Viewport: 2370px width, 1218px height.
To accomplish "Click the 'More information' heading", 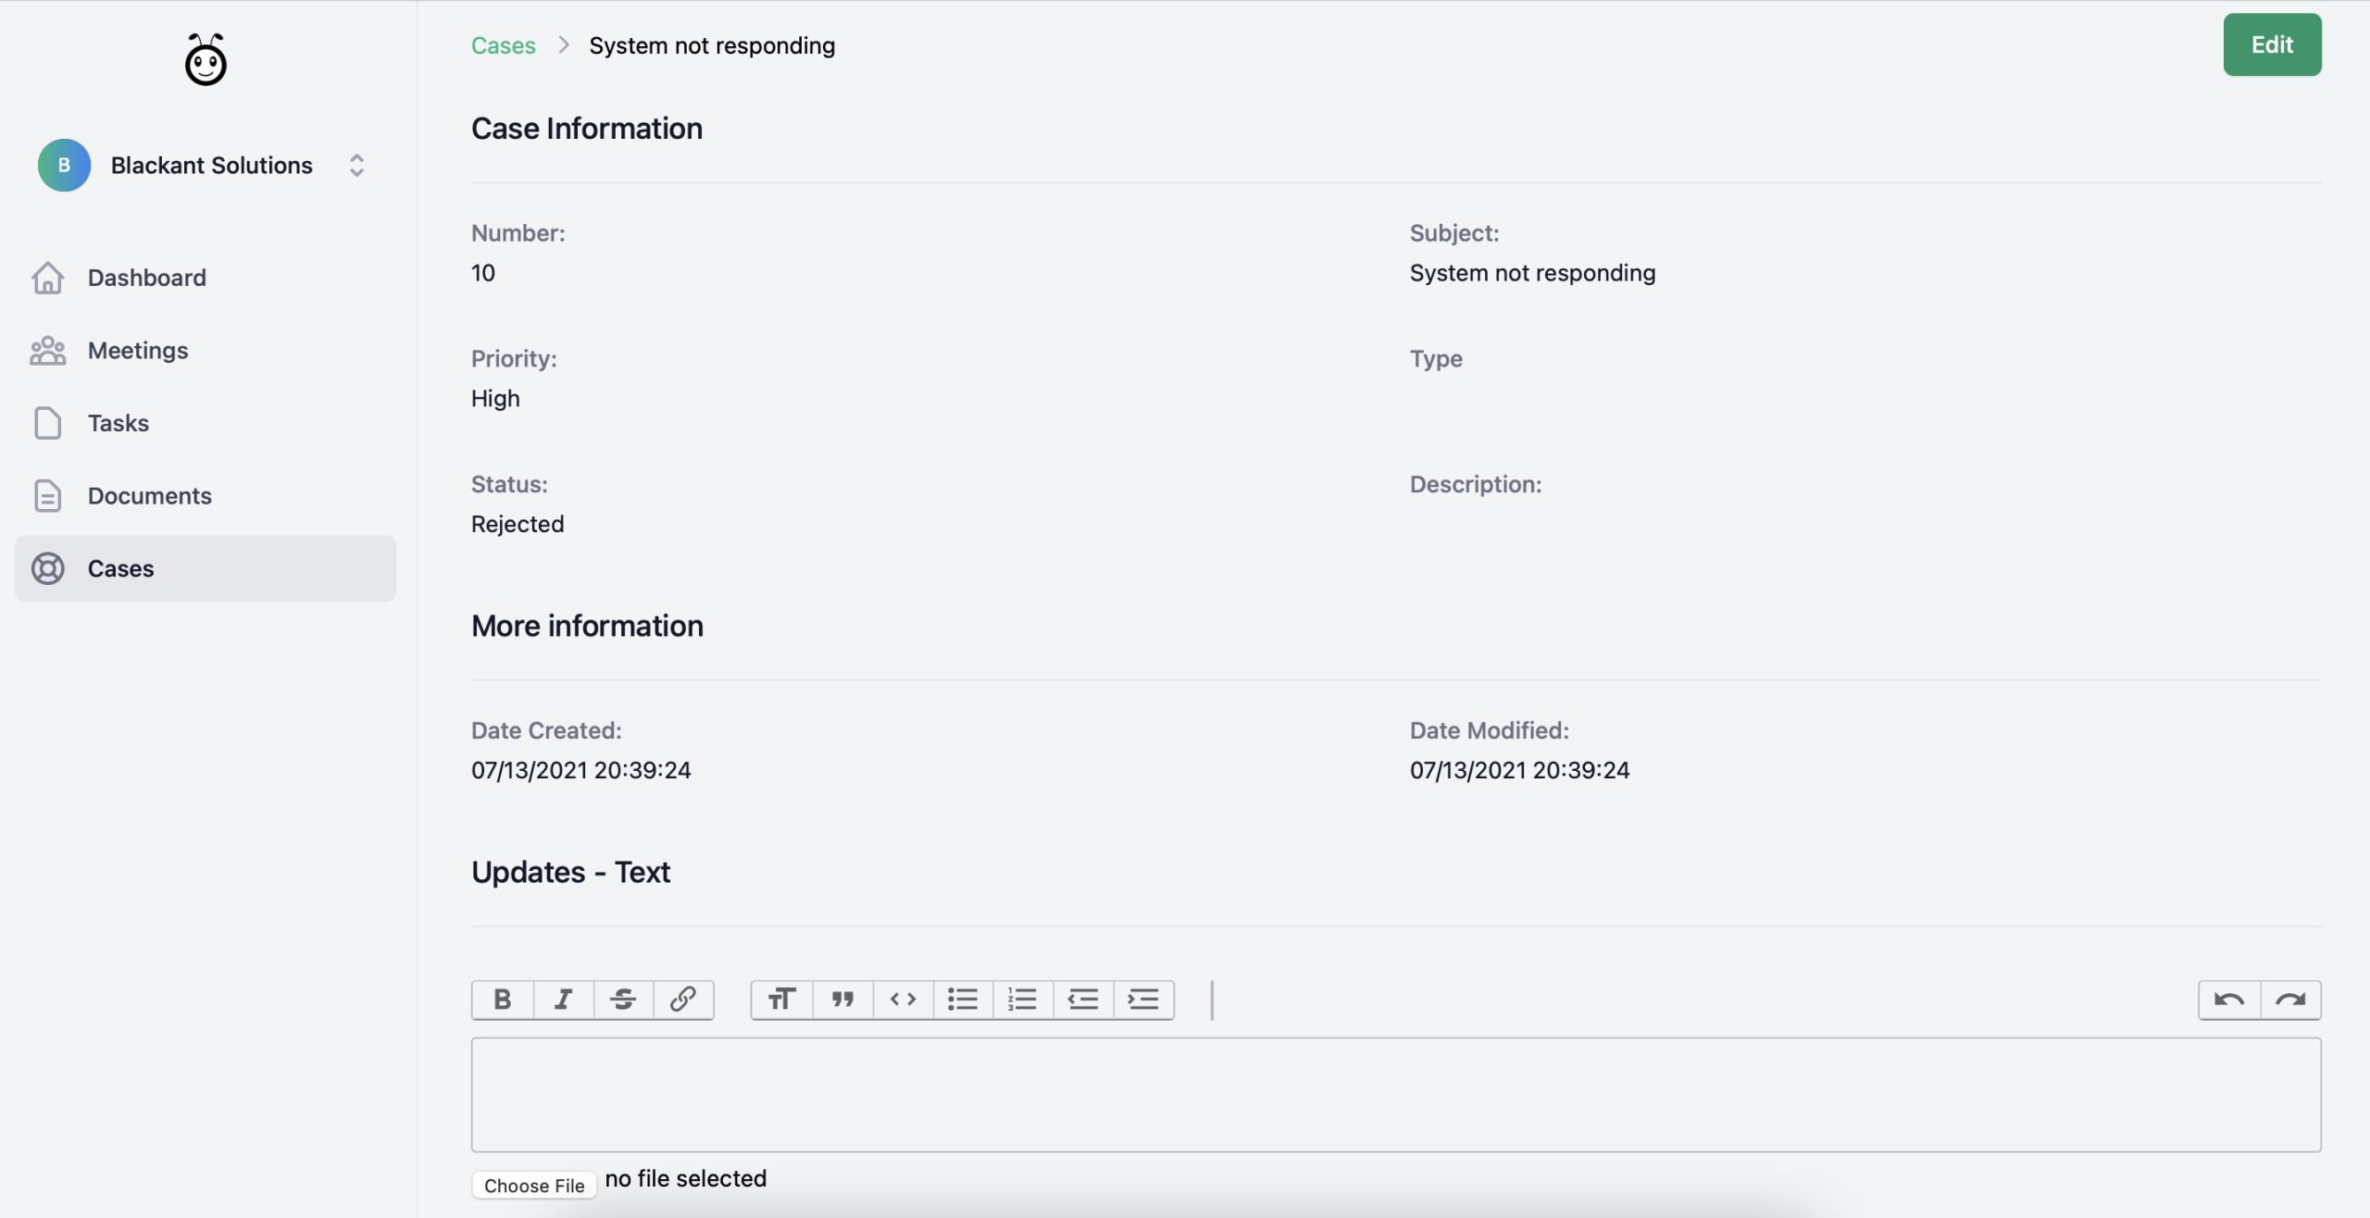I will tap(587, 626).
